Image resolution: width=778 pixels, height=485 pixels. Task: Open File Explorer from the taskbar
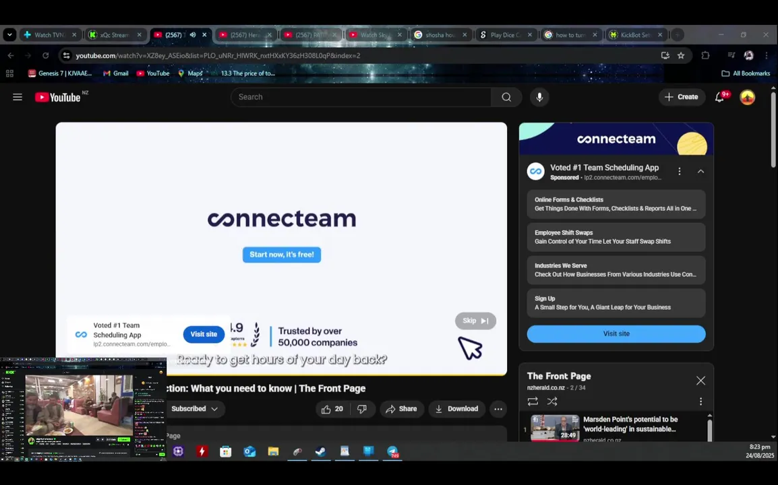(274, 451)
